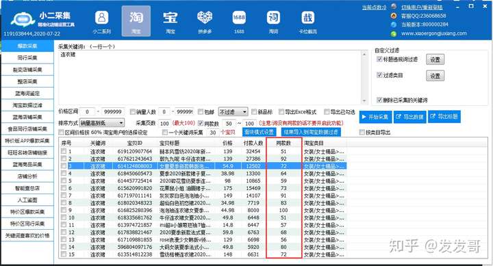The width and height of the screenshot is (493, 266).
Task: Switch to 同行采集 in left sidebar
Action: click(27, 58)
